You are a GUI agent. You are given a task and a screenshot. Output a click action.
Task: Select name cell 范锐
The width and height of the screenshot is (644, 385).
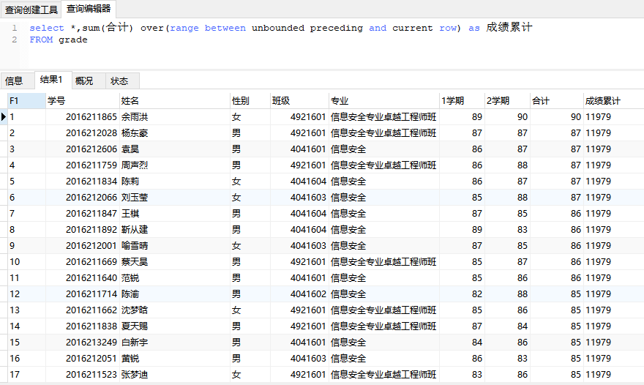tap(175, 277)
